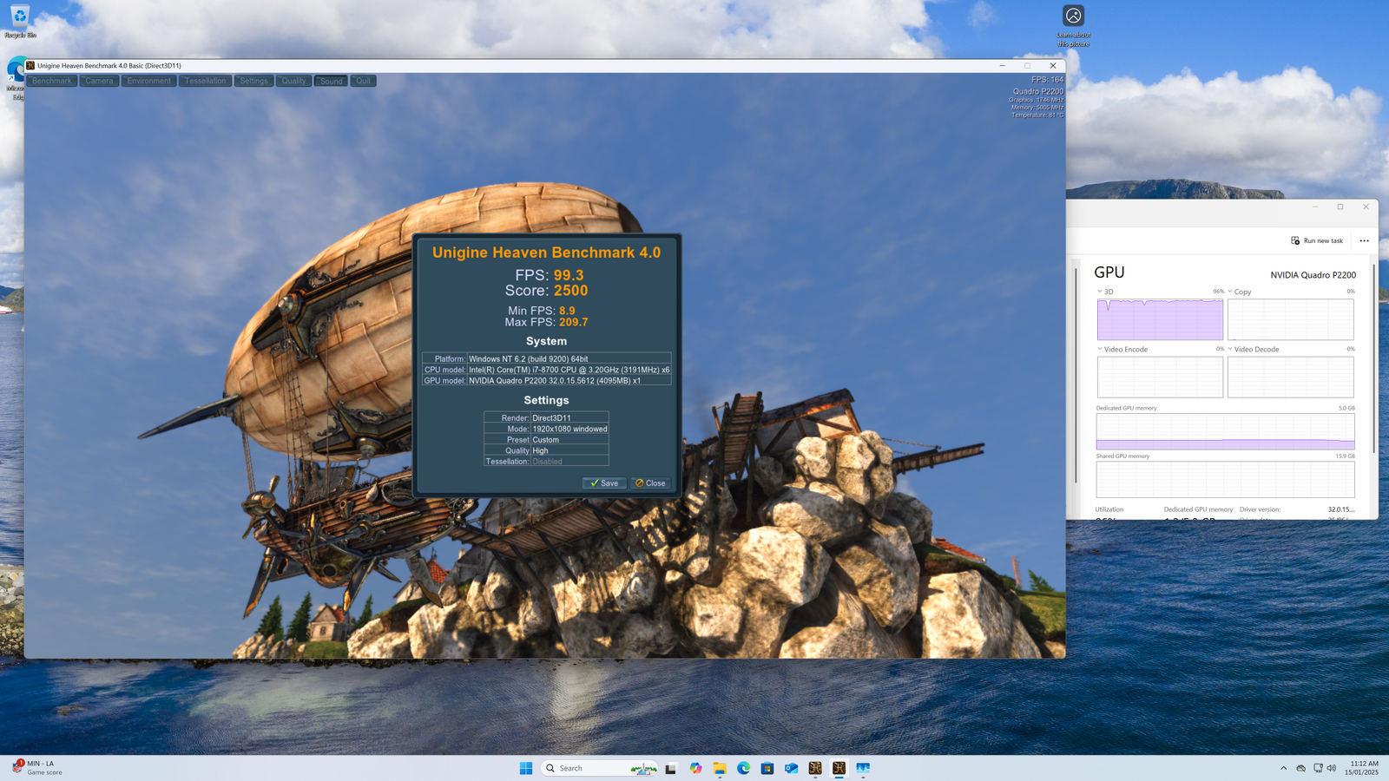Click the CPU model row 'Intel(R) Core(TM) i7-8700'
Image resolution: width=1389 pixels, height=781 pixels.
click(x=547, y=370)
